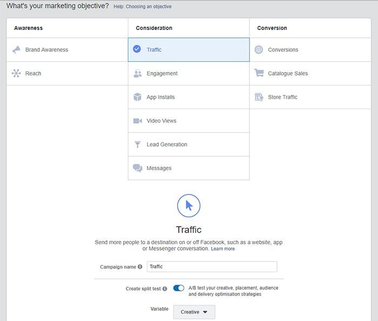The width and height of the screenshot is (378, 321).
Task: Click the blue checkmark icon beside Traffic
Action: [137, 49]
